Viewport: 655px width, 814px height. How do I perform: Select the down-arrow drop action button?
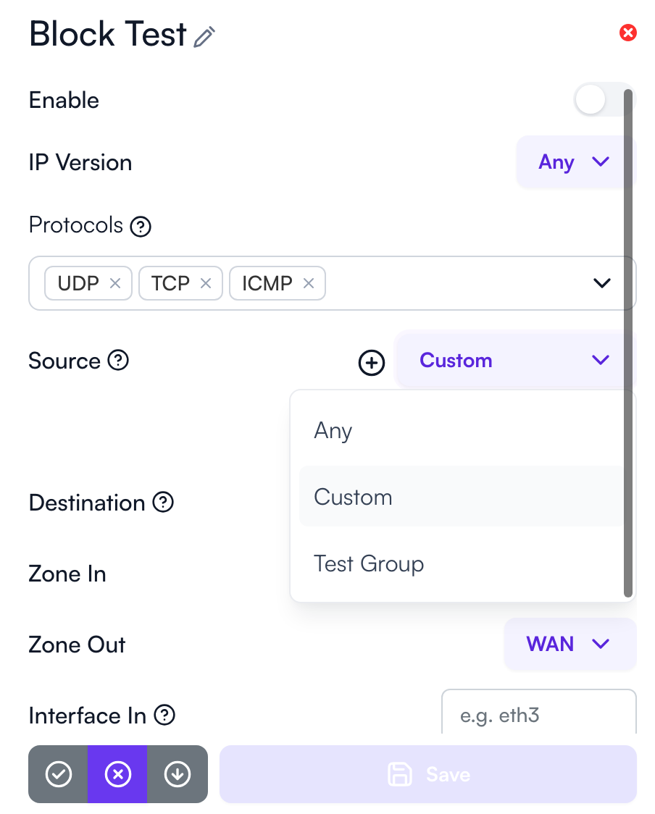coord(177,774)
